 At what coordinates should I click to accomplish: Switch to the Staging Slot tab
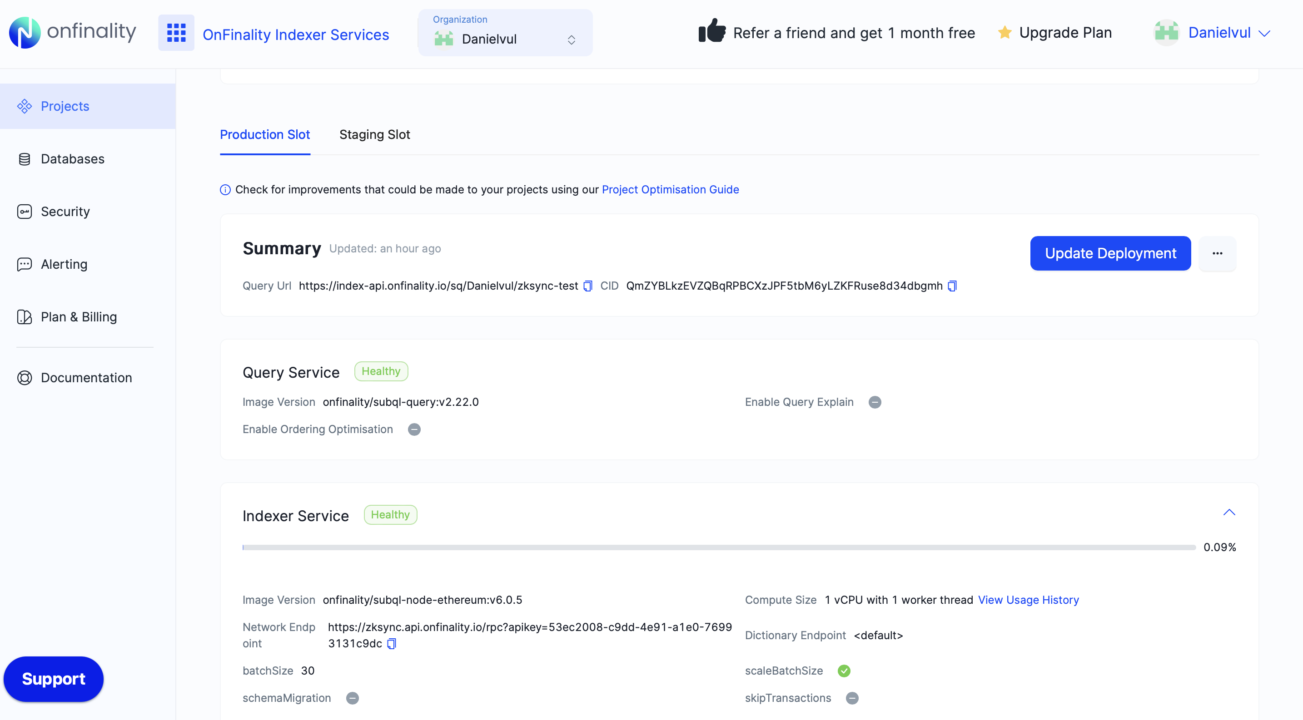point(375,135)
